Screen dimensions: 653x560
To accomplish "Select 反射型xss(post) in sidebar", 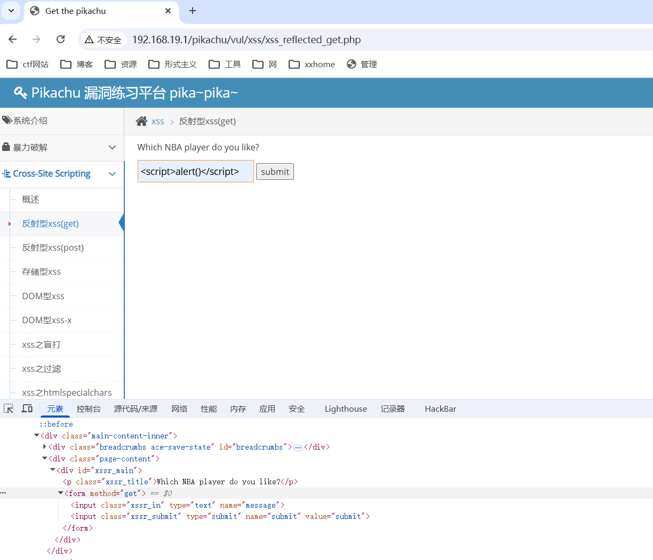I will click(53, 247).
